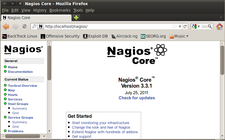The image size is (225, 140).
Task: Click the green dot next to Home
Action: (x=5, y=67)
